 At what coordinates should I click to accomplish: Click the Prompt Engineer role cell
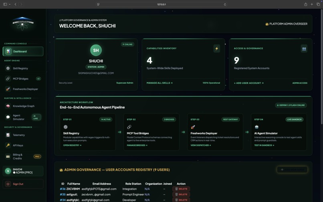(x=133, y=194)
